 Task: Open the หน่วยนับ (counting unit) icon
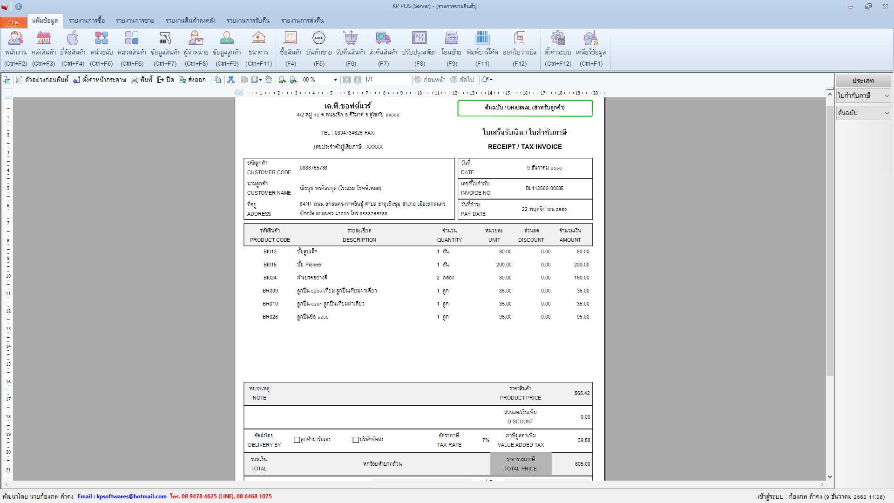point(102,49)
